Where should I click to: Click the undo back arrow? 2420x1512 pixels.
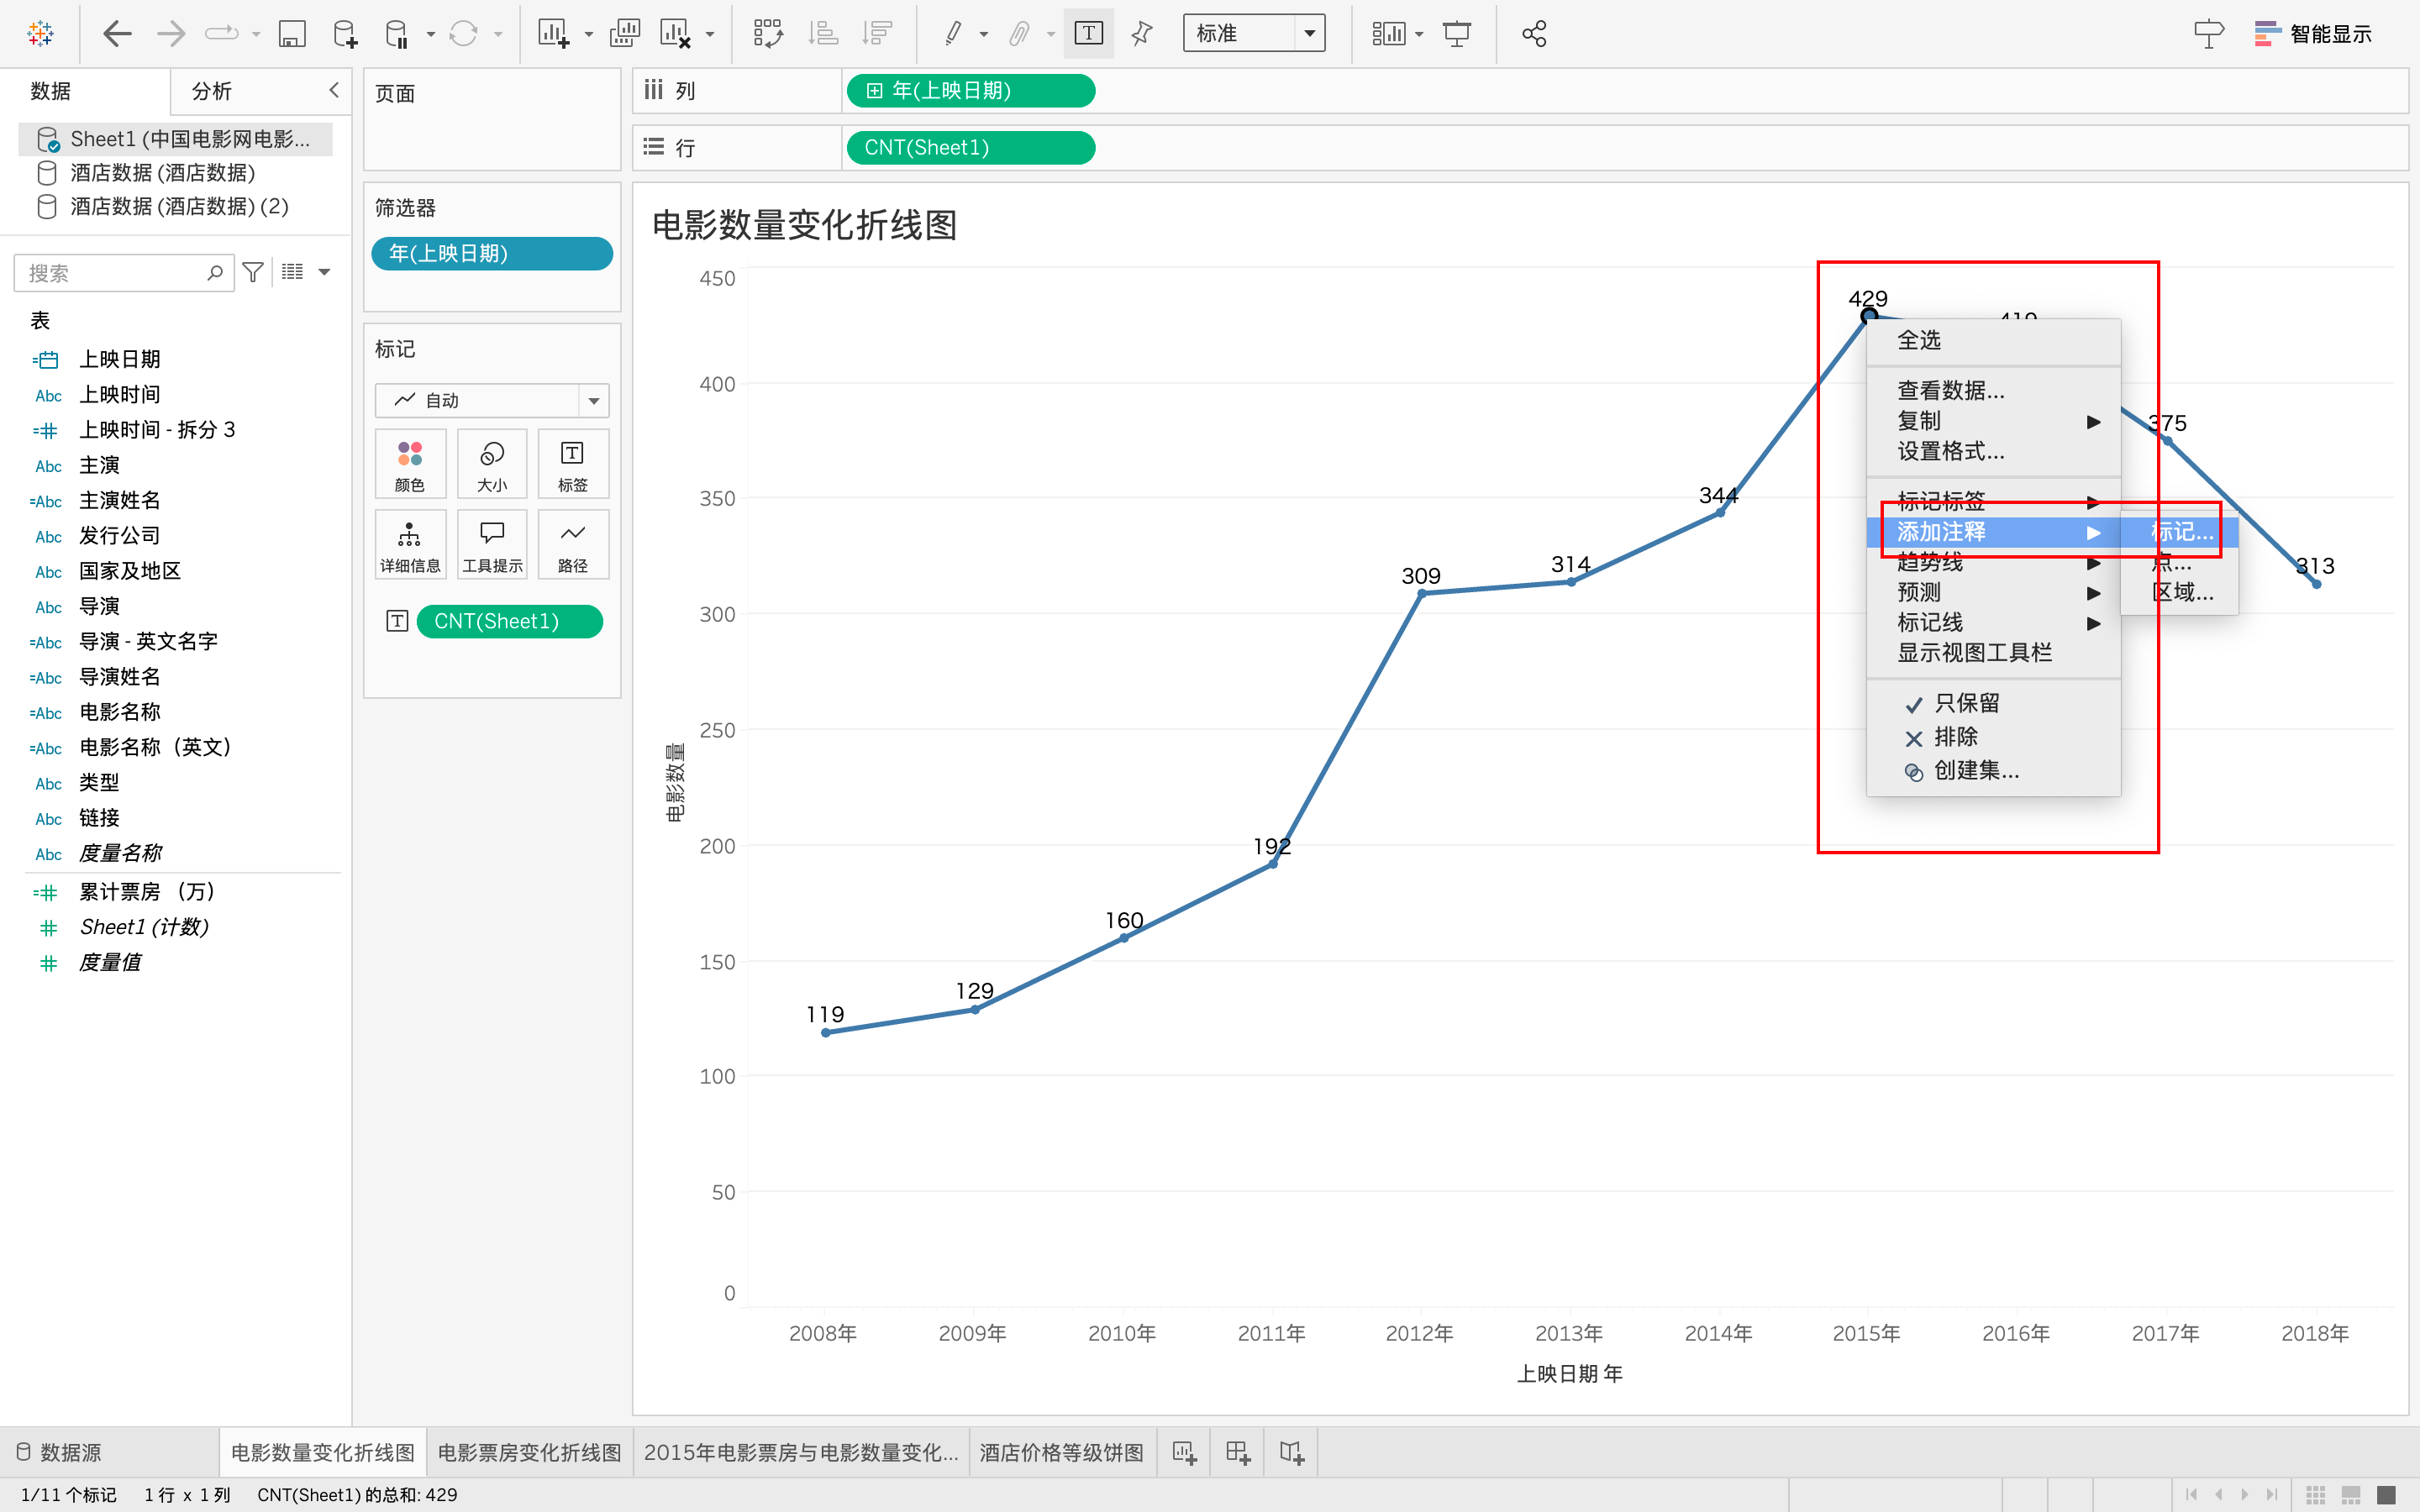[x=117, y=34]
